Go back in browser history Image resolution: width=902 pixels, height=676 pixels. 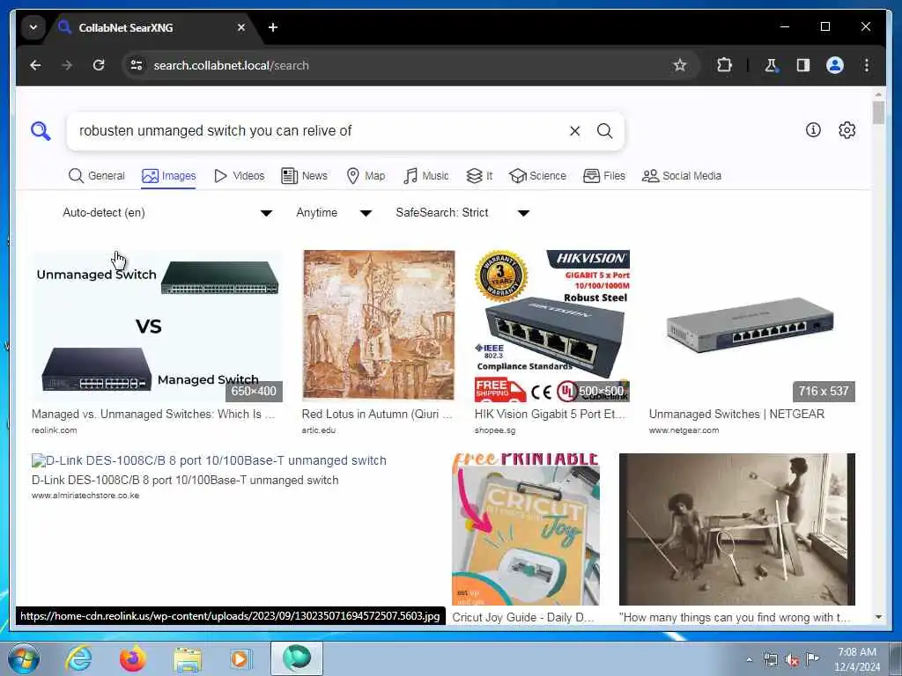(35, 65)
